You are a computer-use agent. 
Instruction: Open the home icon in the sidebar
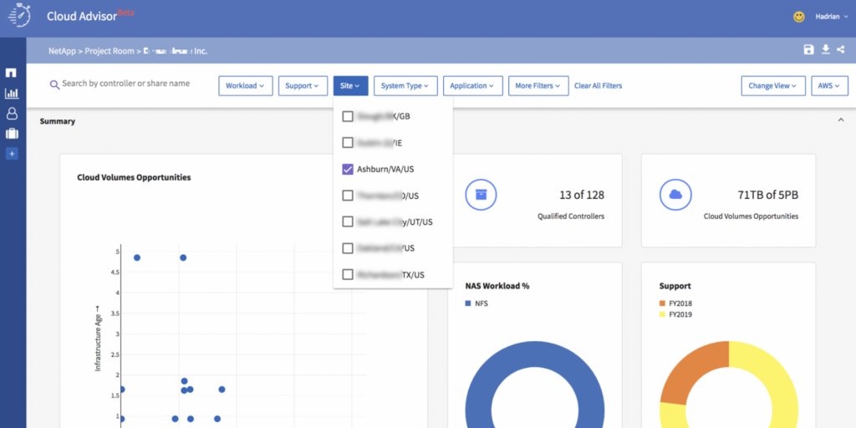coord(11,74)
